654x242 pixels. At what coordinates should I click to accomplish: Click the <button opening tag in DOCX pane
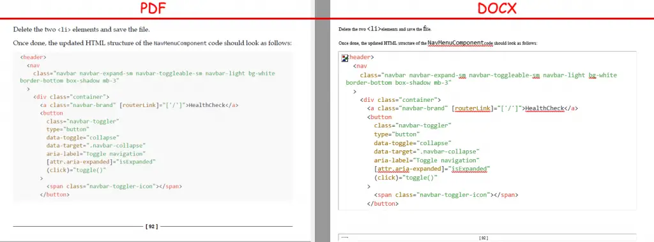click(x=379, y=117)
